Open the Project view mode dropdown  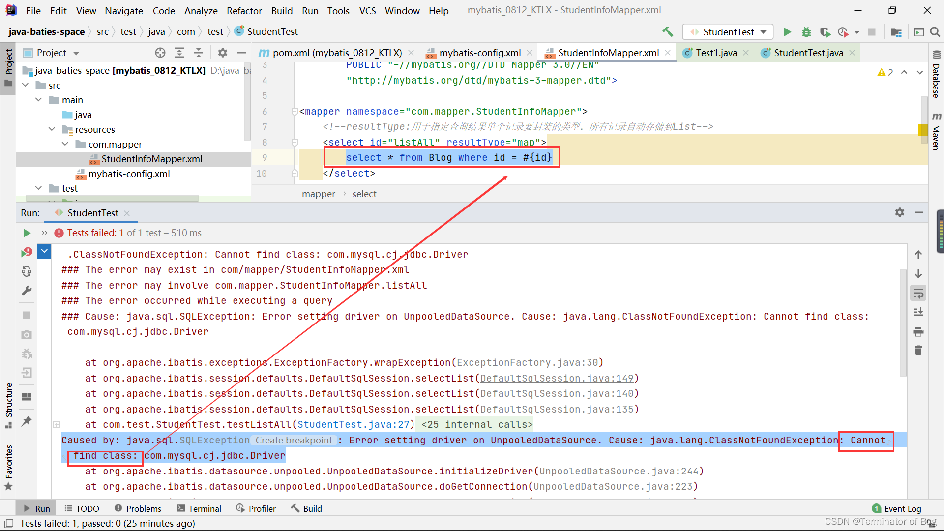76,53
